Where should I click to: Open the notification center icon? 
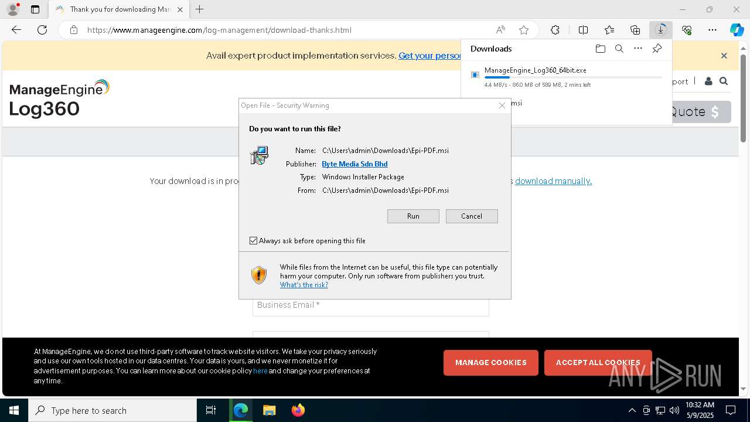tap(731, 410)
